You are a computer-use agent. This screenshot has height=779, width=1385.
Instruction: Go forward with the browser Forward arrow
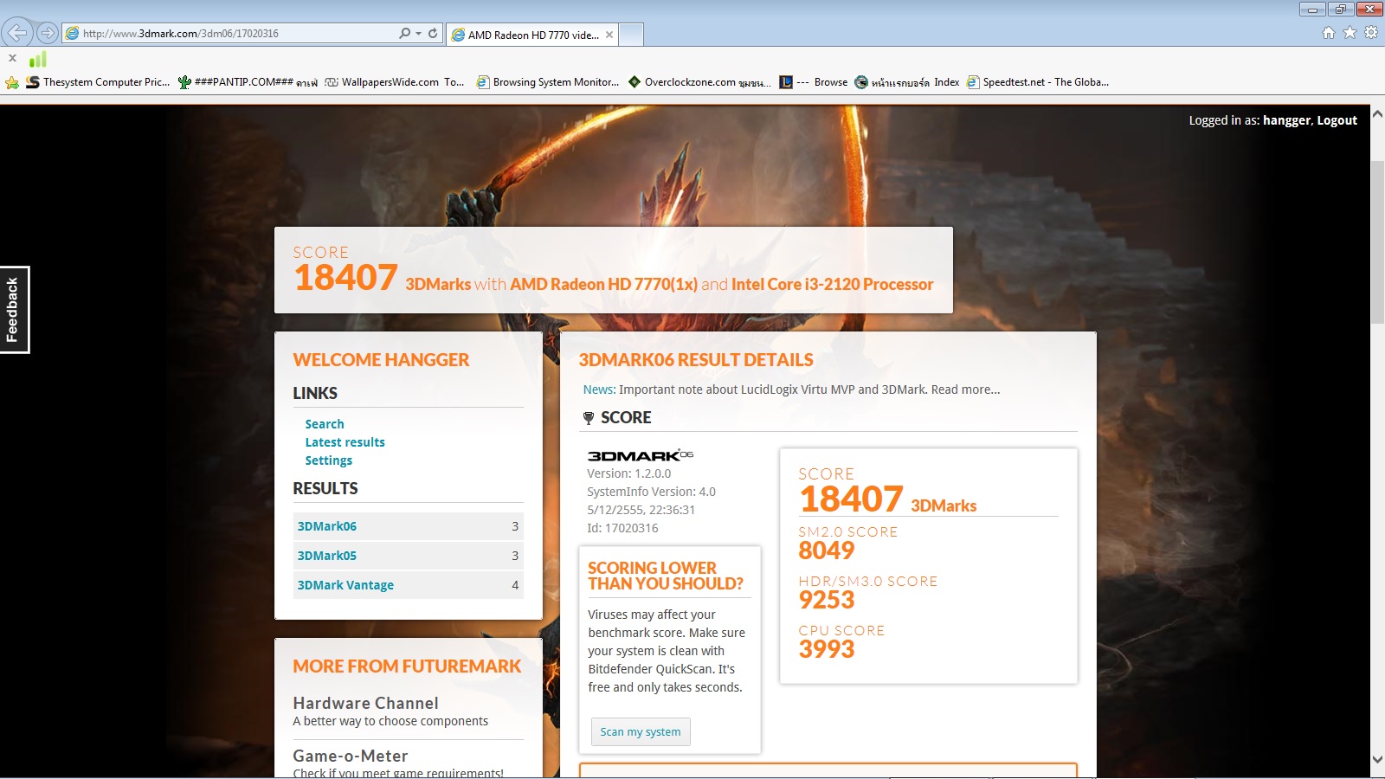click(x=48, y=33)
